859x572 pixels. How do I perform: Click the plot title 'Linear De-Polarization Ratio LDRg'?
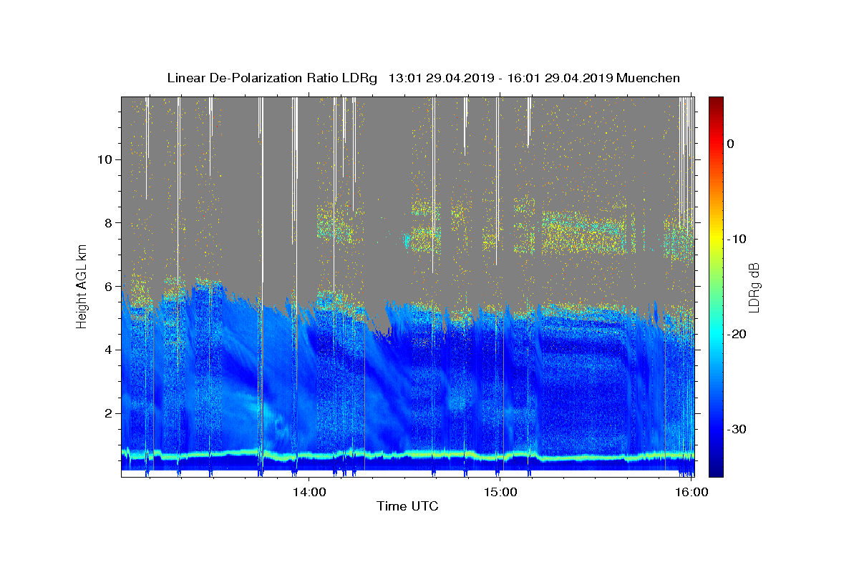tap(271, 78)
